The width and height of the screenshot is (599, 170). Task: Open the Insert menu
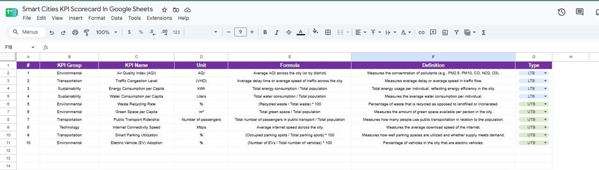coord(75,18)
